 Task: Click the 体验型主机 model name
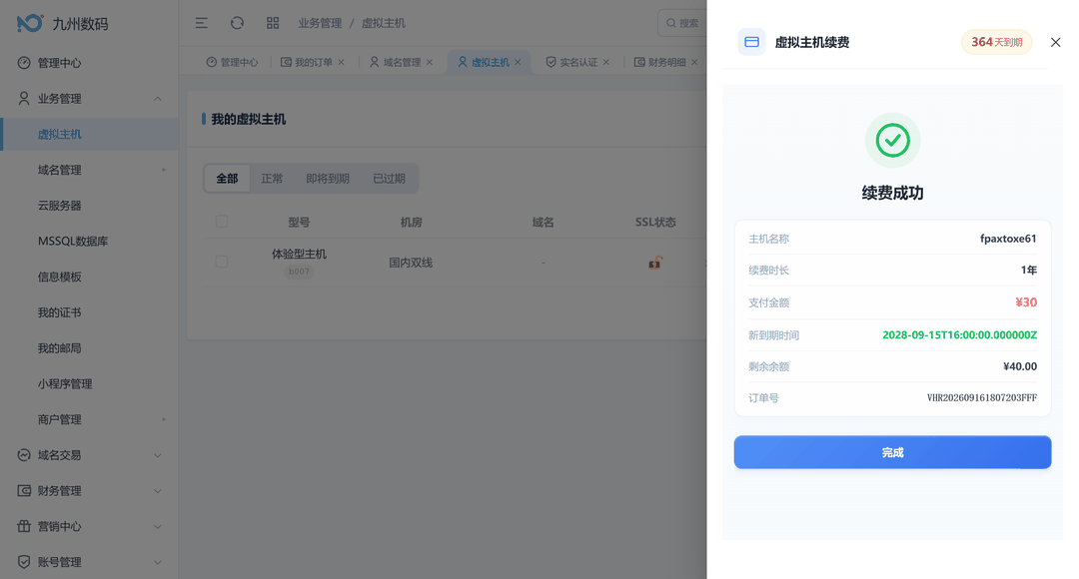[299, 254]
